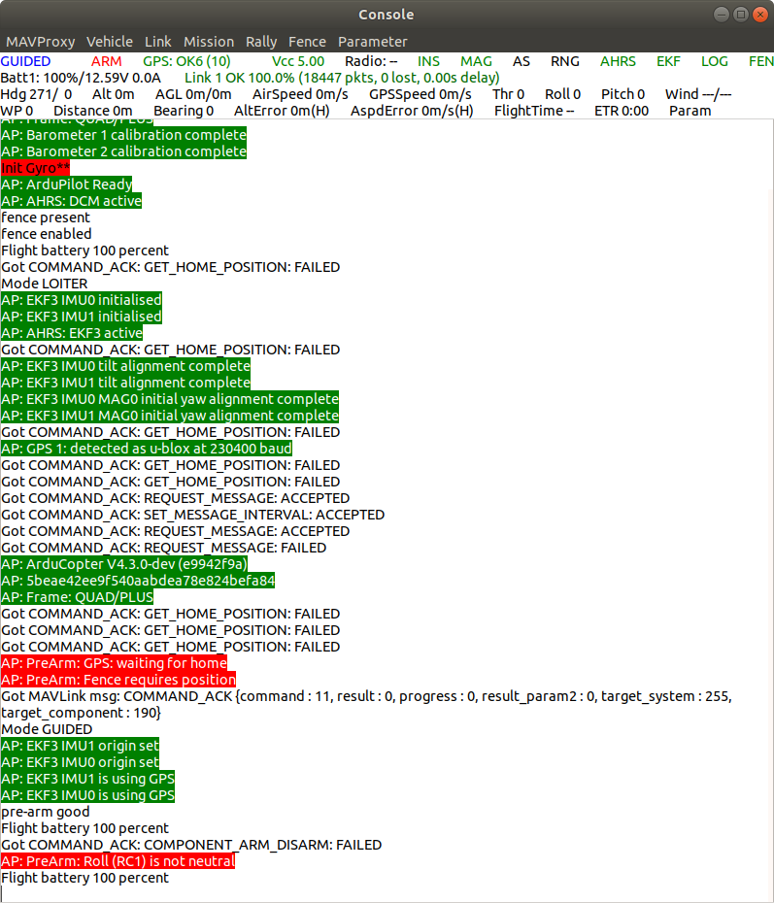Click the Mode GUIDED log line

47,729
